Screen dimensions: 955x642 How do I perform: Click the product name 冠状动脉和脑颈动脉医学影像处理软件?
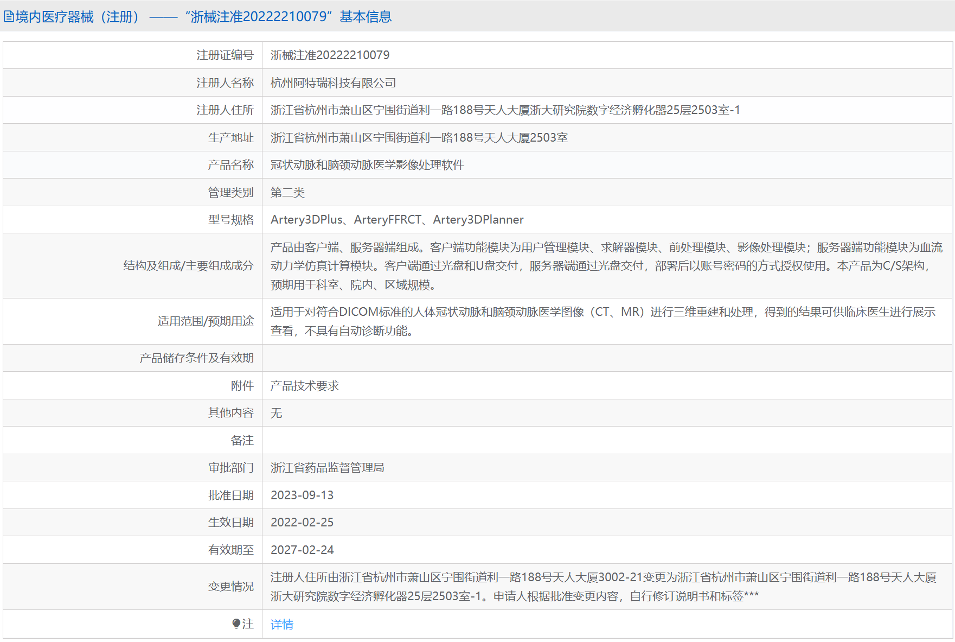tap(367, 165)
